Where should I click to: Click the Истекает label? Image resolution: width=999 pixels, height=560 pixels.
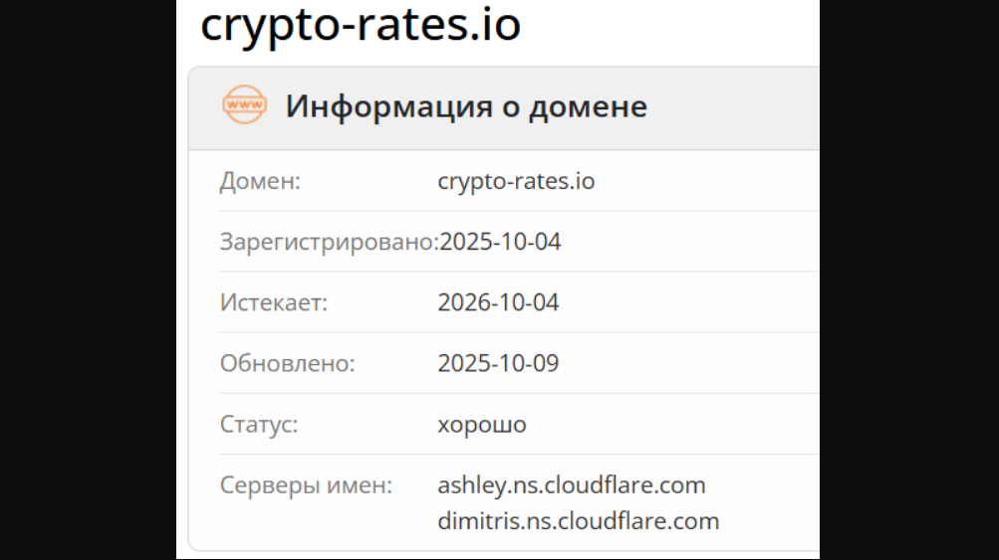click(x=273, y=303)
